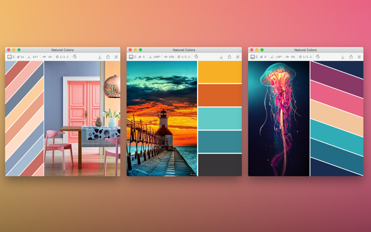Click the rotate icon in the lighthouse window
The height and width of the screenshot is (232, 371).
(x=196, y=57)
